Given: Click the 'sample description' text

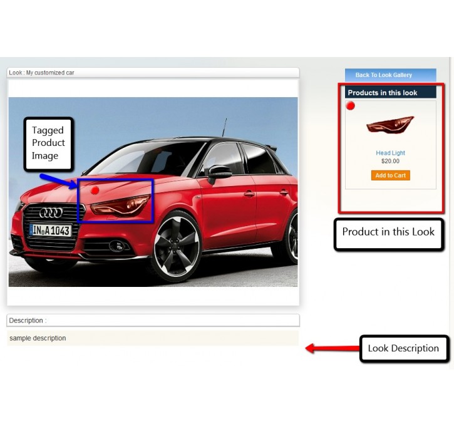Looking at the screenshot, I should (38, 338).
